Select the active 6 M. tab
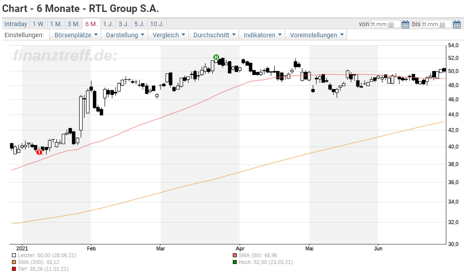The image size is (464, 276). [x=91, y=24]
